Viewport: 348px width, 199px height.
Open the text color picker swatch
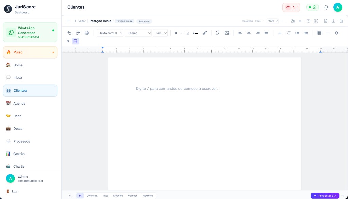[x=195, y=33]
